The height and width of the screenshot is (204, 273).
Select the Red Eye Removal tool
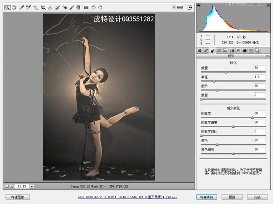[x=65, y=7]
